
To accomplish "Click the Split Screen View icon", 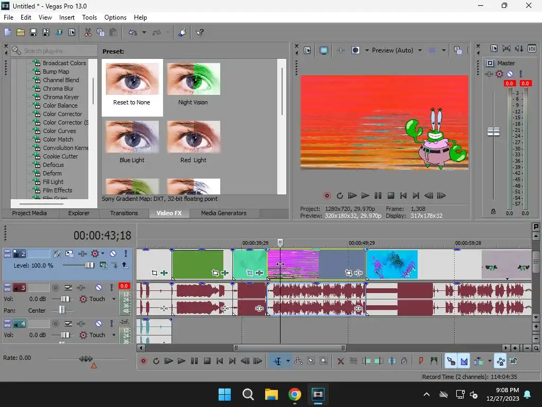I will coord(356,50).
